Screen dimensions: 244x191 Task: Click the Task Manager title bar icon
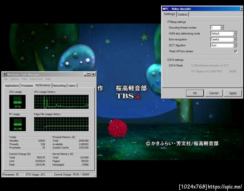[x=4, y=74]
